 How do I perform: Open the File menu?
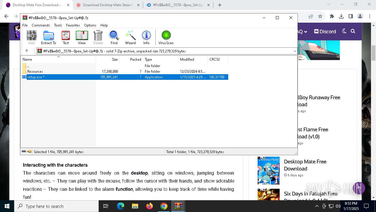(x=25, y=25)
